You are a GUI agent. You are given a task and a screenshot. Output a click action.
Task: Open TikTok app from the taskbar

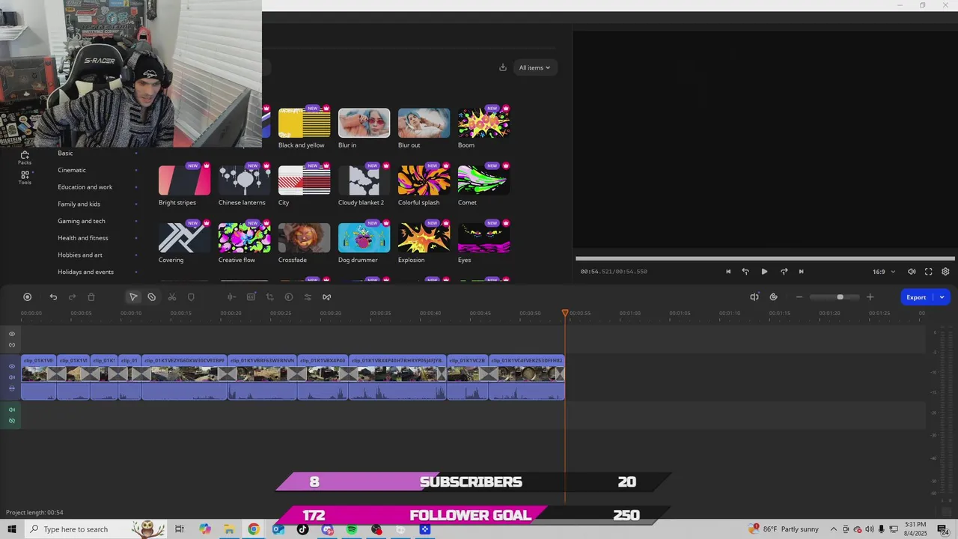[303, 529]
